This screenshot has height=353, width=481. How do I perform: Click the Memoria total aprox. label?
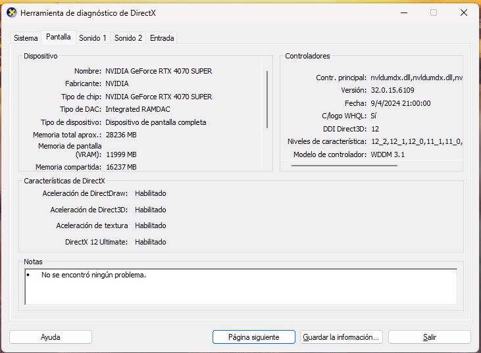click(x=67, y=135)
